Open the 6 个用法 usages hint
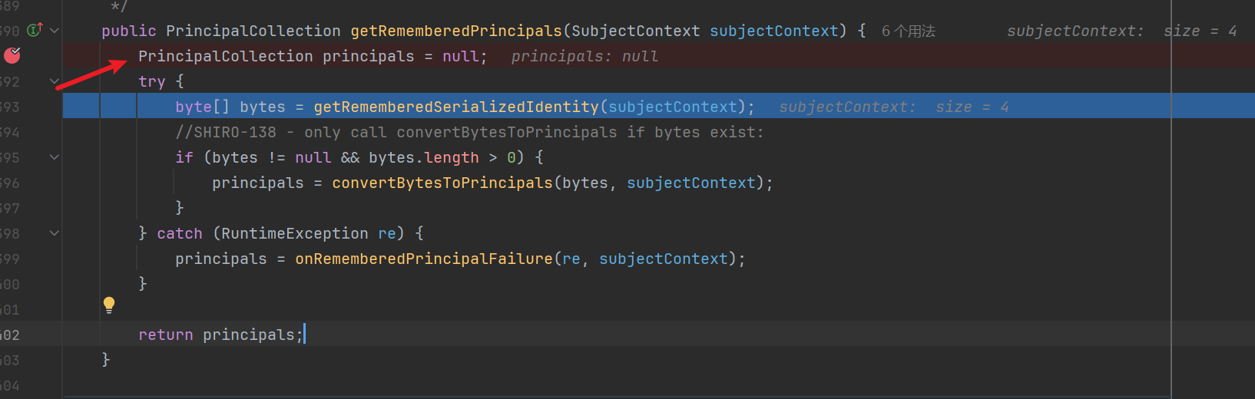Viewport: 1255px width, 399px height. [908, 31]
